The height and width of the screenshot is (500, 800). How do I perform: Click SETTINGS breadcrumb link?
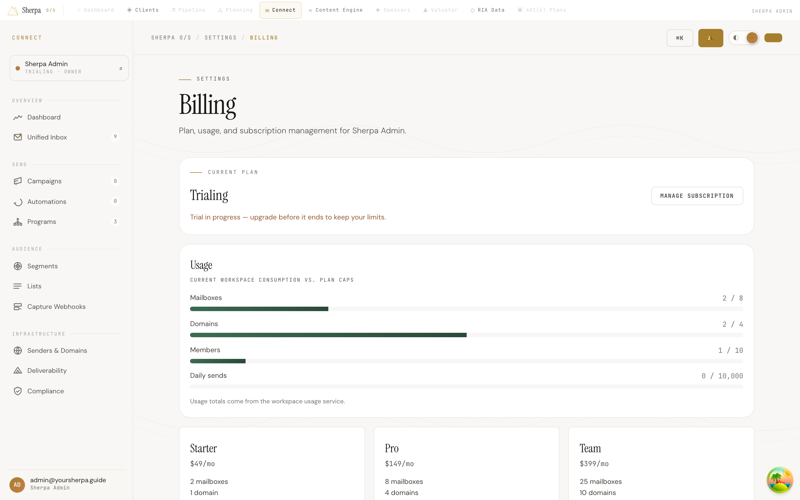221,38
